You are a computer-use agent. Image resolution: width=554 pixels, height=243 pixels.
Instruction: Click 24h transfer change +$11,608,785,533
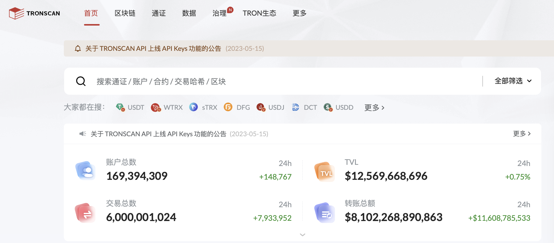click(499, 218)
